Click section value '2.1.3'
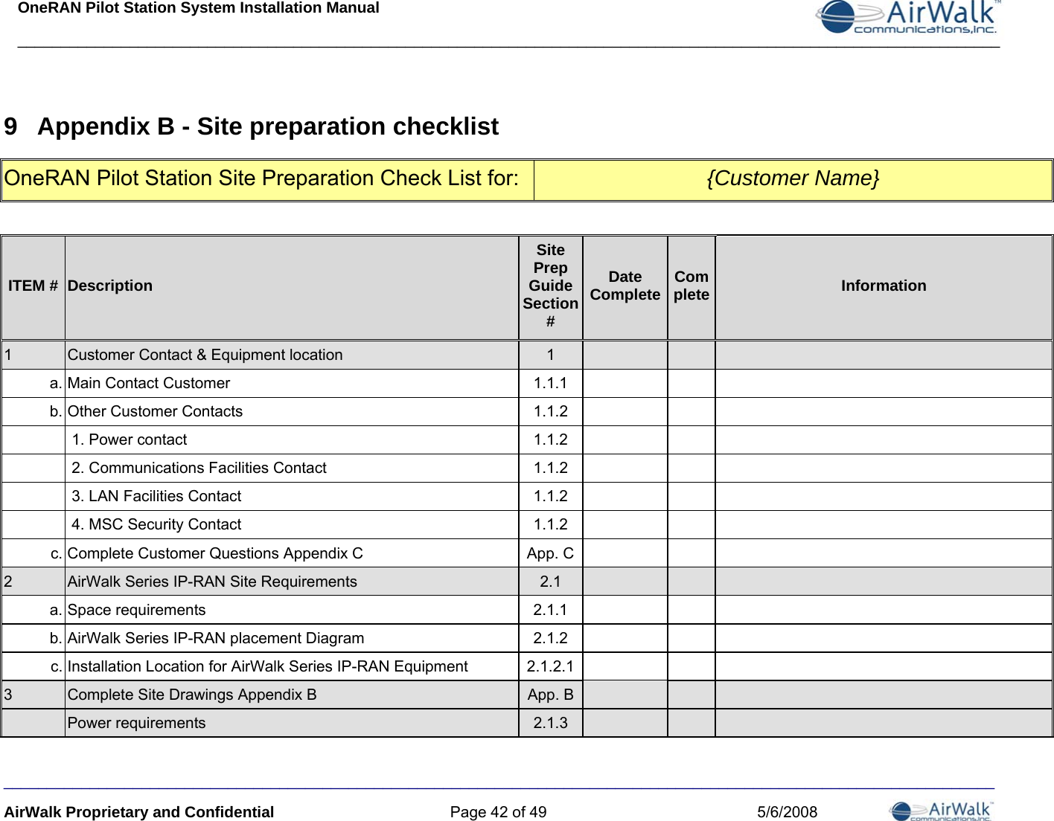 (x=551, y=723)
